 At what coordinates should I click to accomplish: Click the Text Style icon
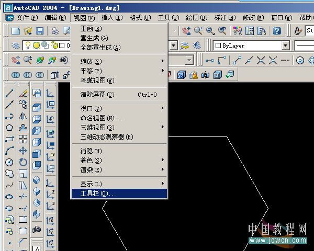(298, 31)
